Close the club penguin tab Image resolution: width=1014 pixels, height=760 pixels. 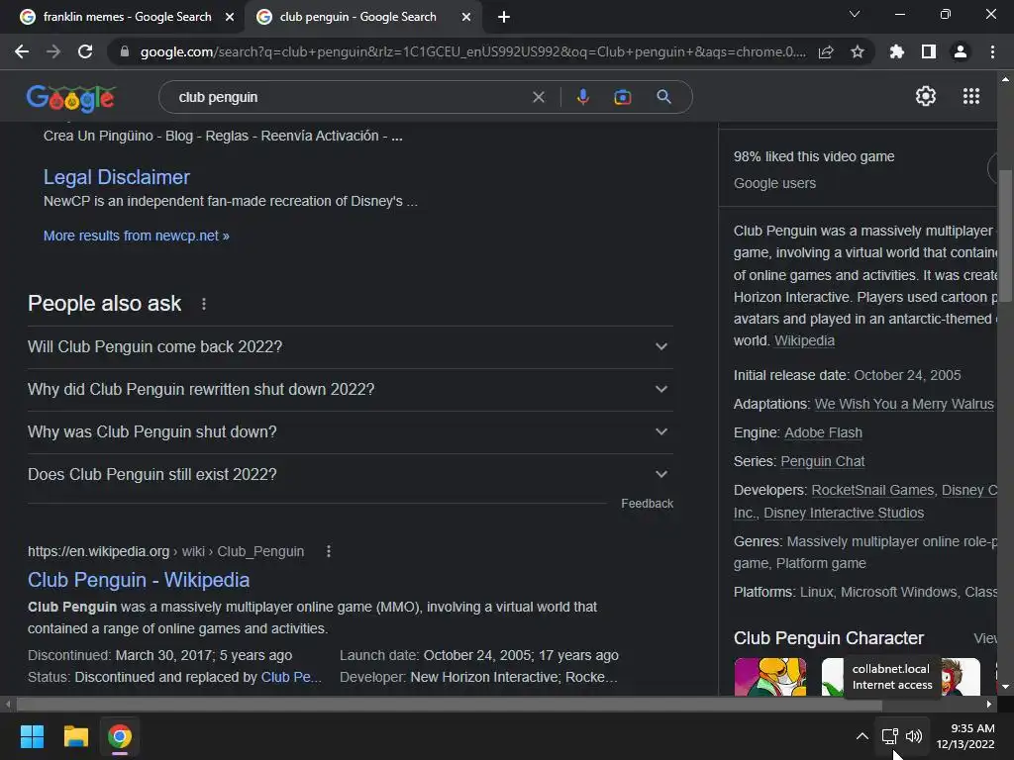click(466, 17)
